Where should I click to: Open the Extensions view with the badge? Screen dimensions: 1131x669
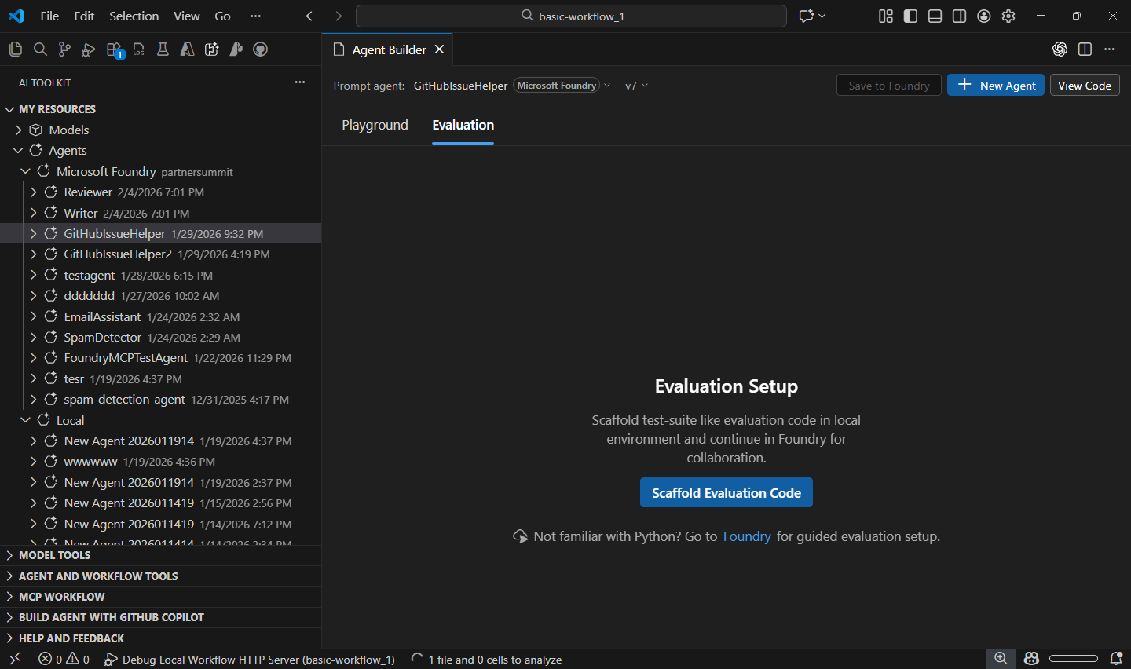click(112, 49)
